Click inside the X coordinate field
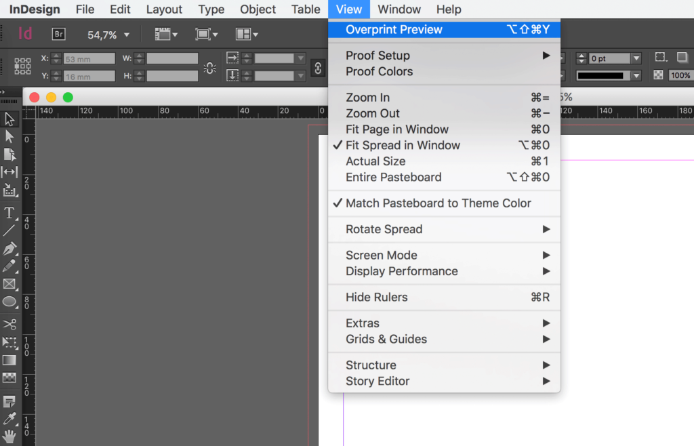Viewport: 694px width, 446px height. (88, 58)
